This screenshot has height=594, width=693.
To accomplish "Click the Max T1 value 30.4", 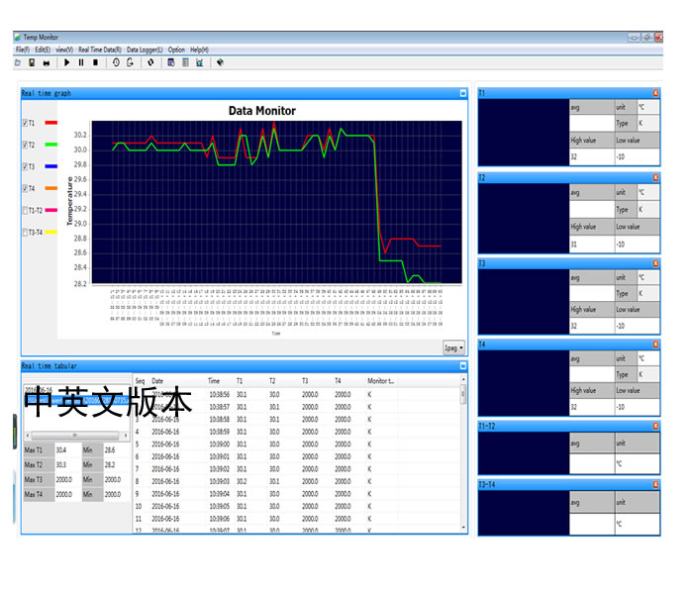I will 67,449.
